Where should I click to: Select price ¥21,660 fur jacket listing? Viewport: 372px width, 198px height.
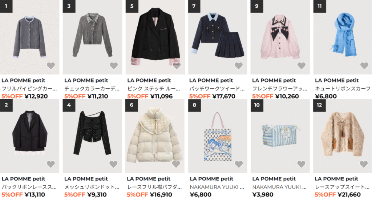point(349,195)
